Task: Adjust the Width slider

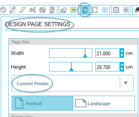Action: pos(71,53)
